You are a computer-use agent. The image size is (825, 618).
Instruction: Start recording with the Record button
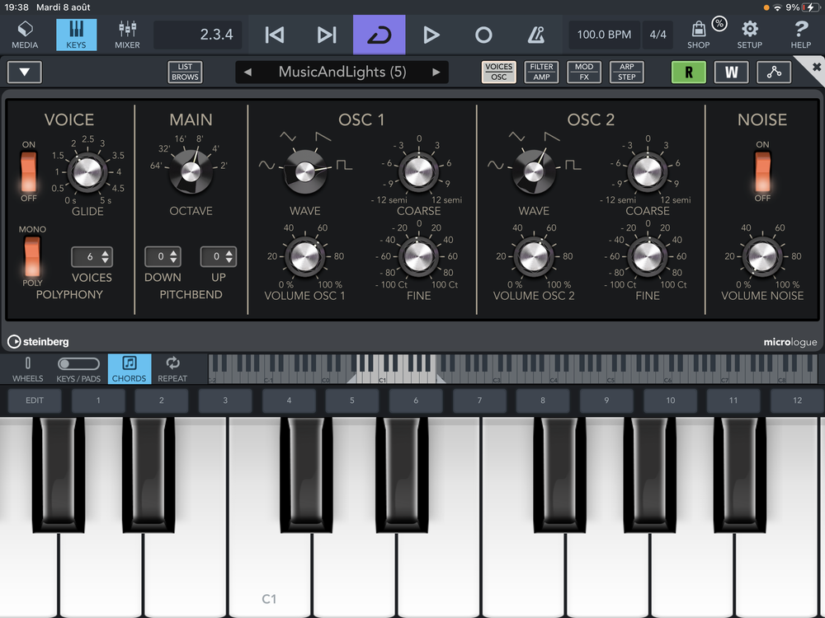(x=483, y=35)
